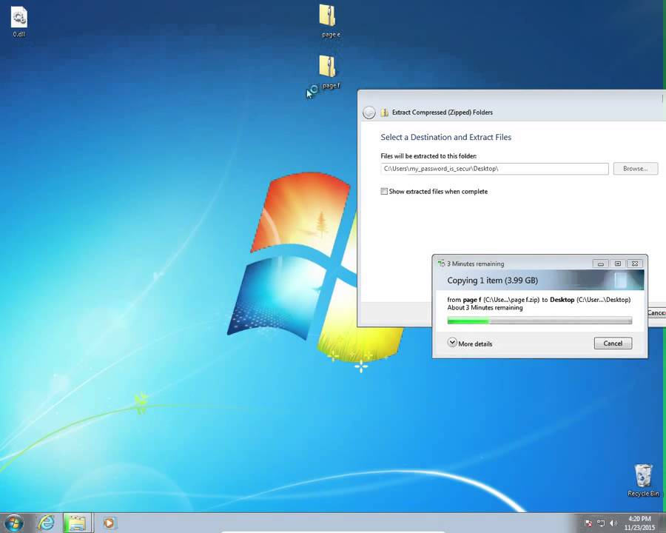The image size is (666, 533).
Task: Click the zipped folder icon in wizard title
Action: 384,113
